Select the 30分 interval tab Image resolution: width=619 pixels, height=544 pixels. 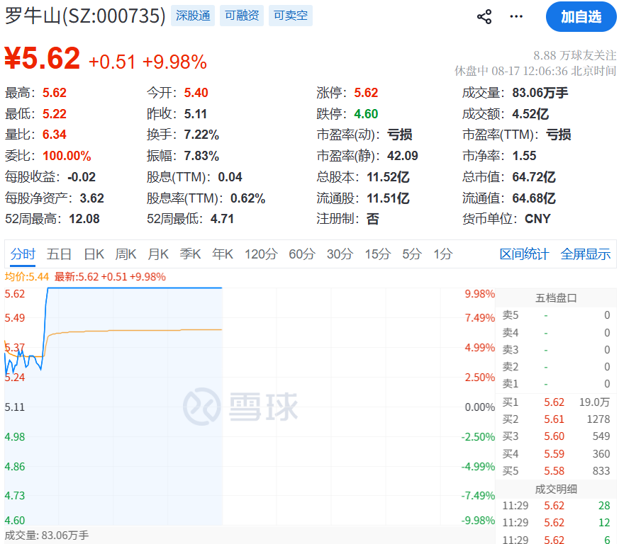tap(340, 254)
